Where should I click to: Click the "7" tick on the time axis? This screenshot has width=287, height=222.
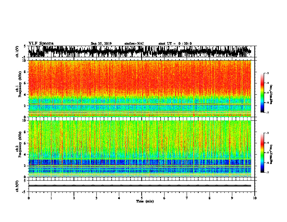(187, 198)
